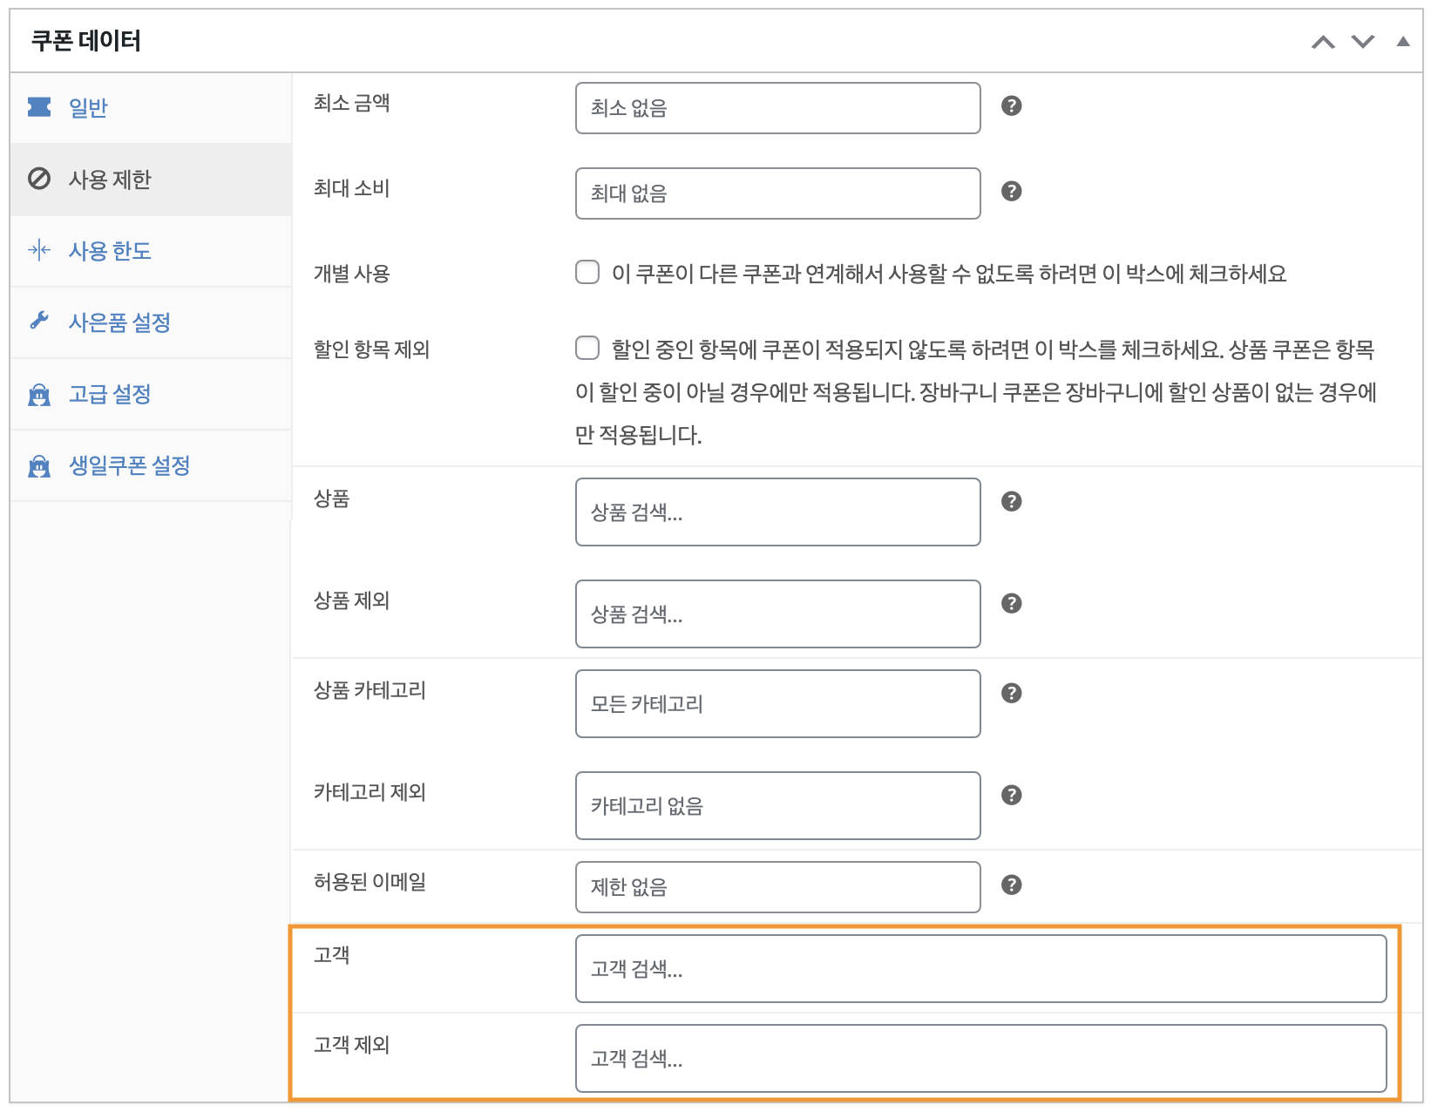Open the 상품 search select box

[x=778, y=512]
